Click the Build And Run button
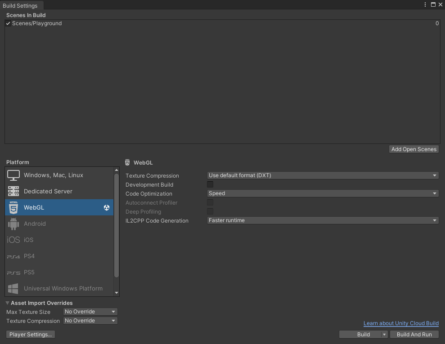The height and width of the screenshot is (344, 445). (414, 335)
